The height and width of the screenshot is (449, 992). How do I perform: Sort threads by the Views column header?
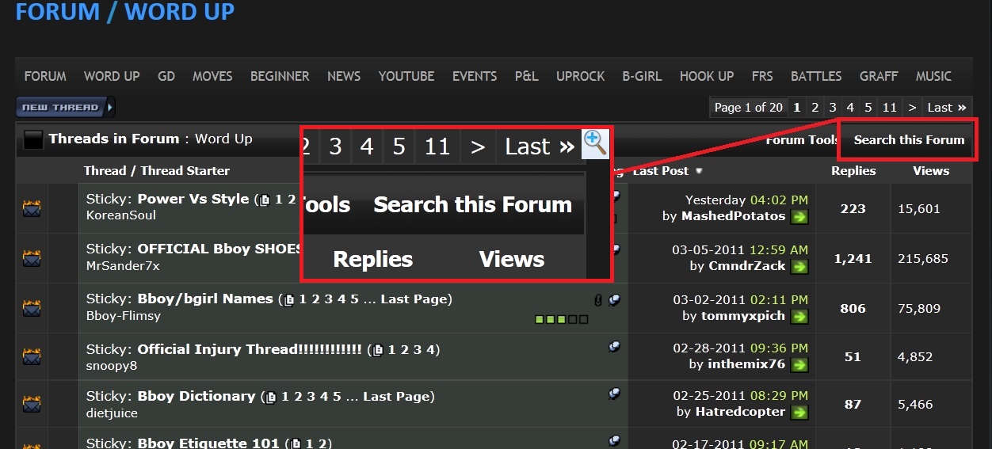[x=931, y=170]
